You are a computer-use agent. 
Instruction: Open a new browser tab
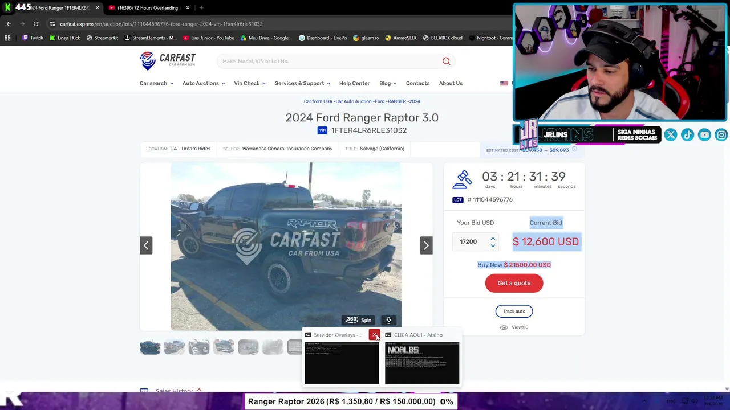[x=201, y=8]
